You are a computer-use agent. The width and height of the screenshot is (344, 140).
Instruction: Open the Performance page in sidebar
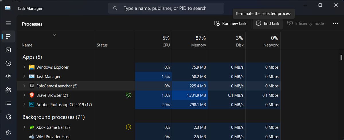click(8, 50)
